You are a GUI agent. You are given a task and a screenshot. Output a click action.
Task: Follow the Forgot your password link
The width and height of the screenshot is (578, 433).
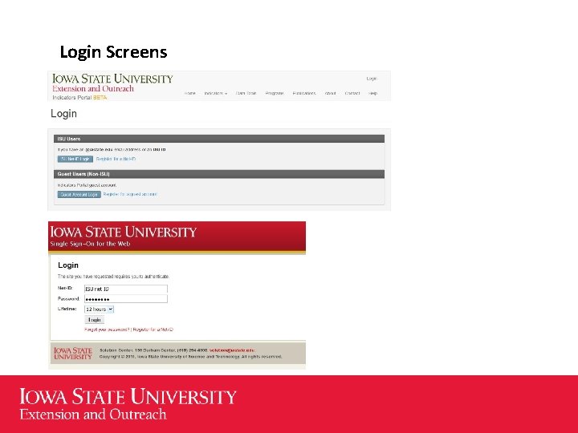107,330
